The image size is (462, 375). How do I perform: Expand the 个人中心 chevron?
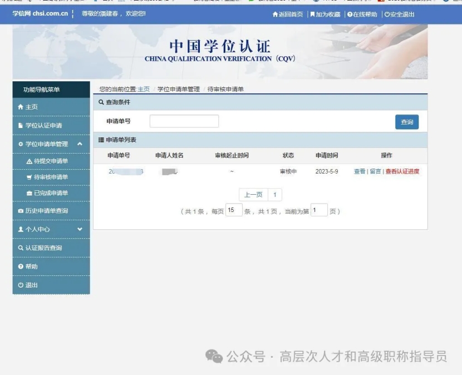(x=80, y=229)
